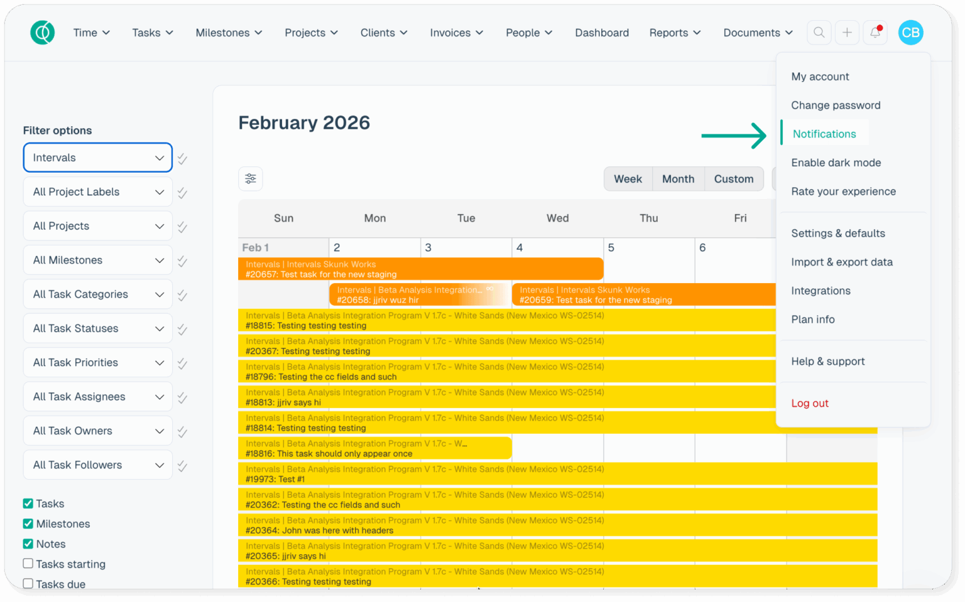Click checkmark icon beside All Task Followers
The image size is (965, 602).
182,466
